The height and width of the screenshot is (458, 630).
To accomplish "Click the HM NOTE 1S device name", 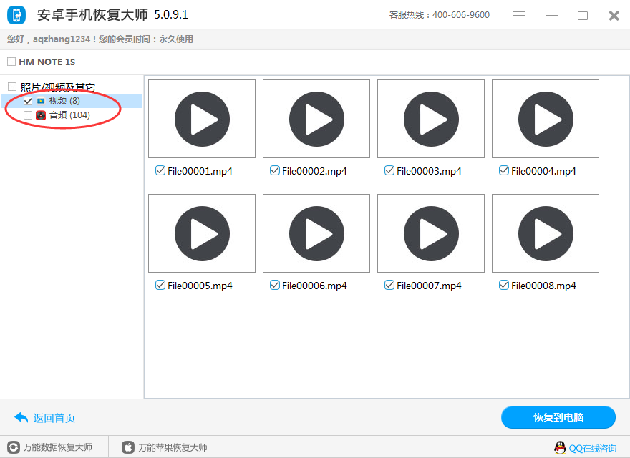I will [47, 62].
